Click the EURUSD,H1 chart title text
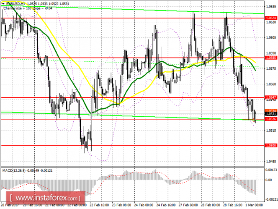Image resolution: width=278 pixels, height=209 pixels. click(x=16, y=4)
